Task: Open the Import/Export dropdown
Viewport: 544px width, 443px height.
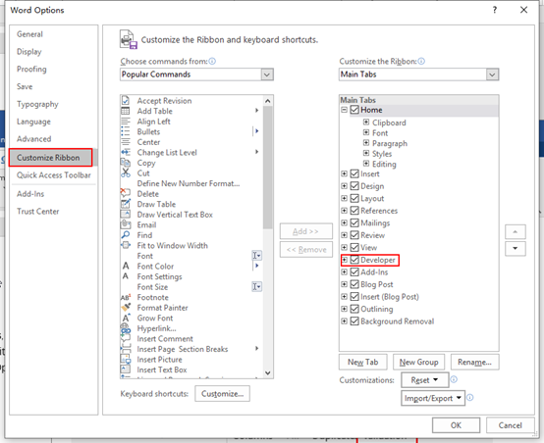Action: pyautogui.click(x=433, y=398)
